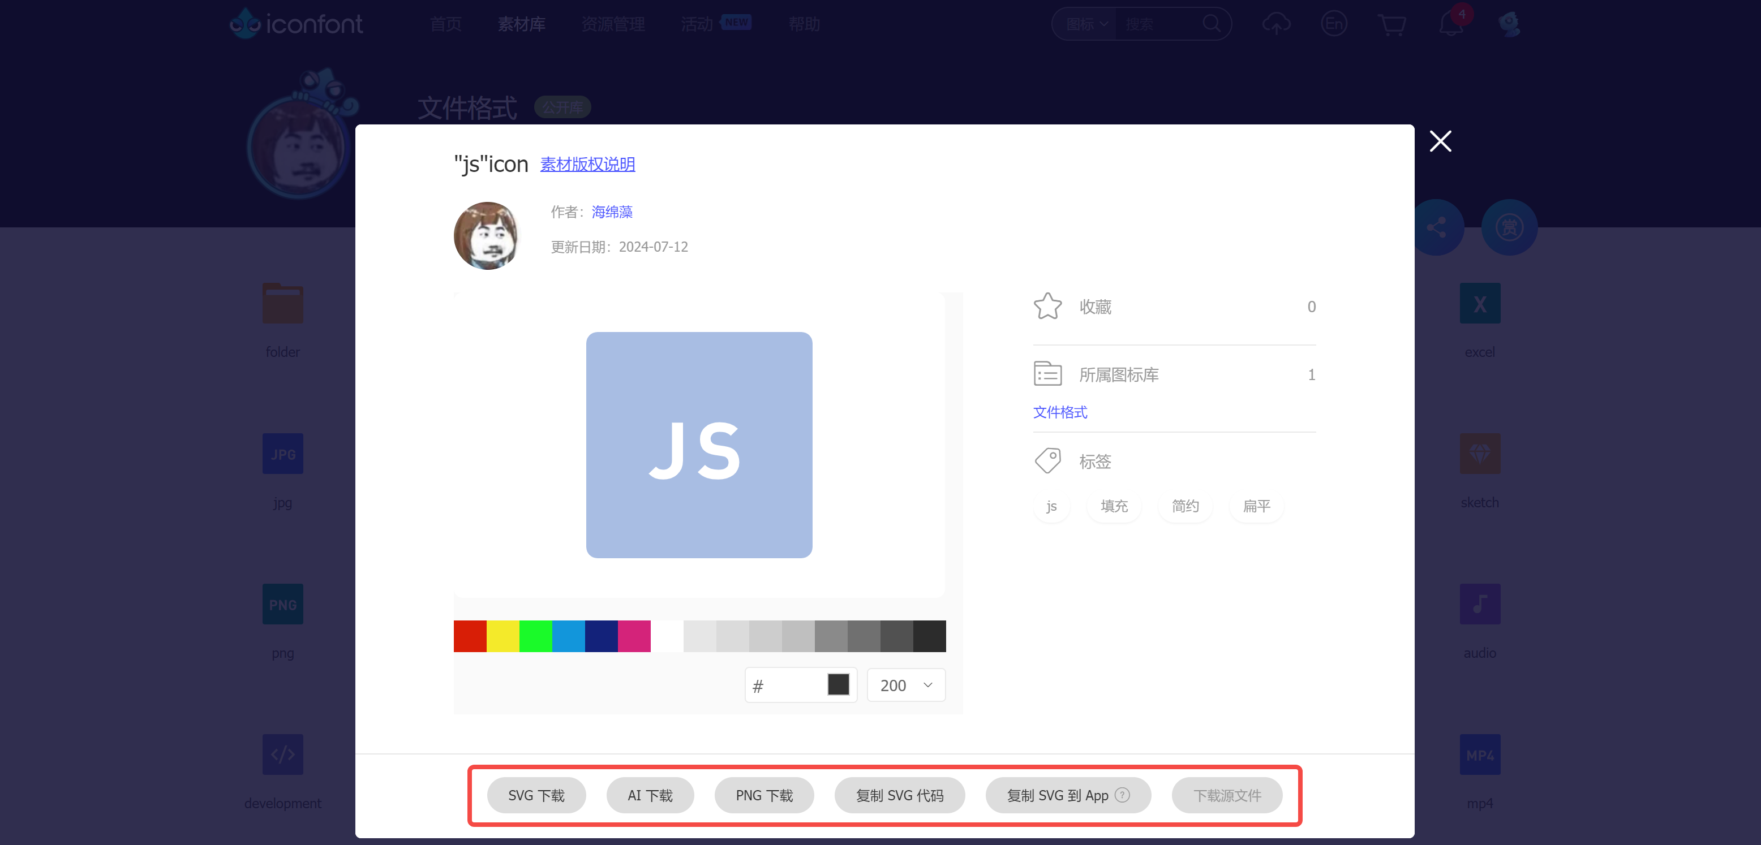Click the 公开库 badge
Screen dimensions: 1761x845
click(x=562, y=107)
